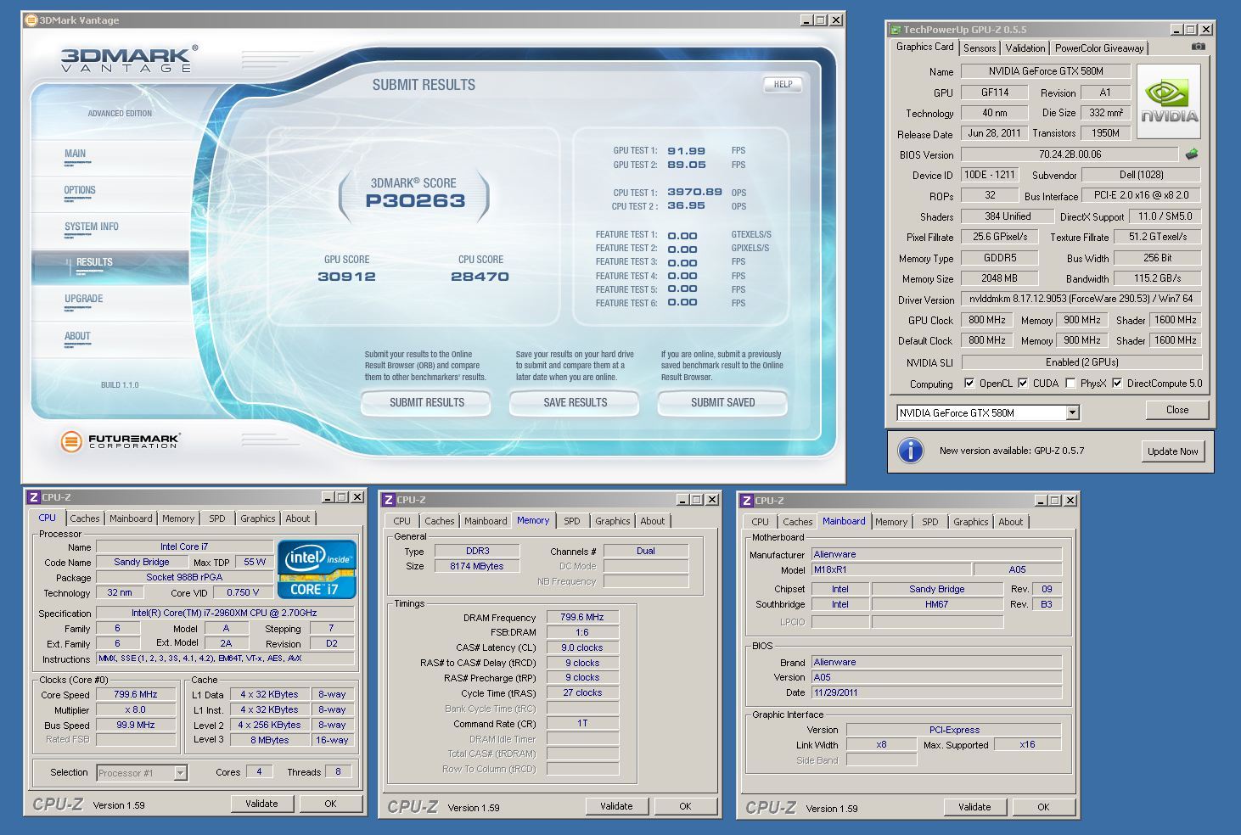Toggle the OpenCL checkbox
Image resolution: width=1241 pixels, height=835 pixels.
(969, 384)
